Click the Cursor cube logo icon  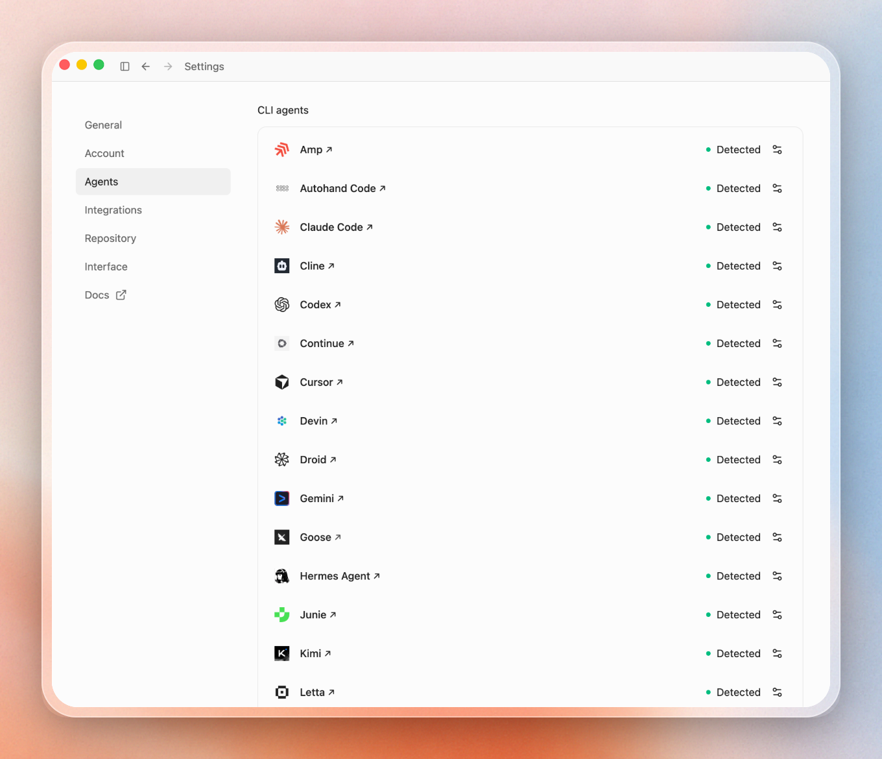pyautogui.click(x=282, y=382)
